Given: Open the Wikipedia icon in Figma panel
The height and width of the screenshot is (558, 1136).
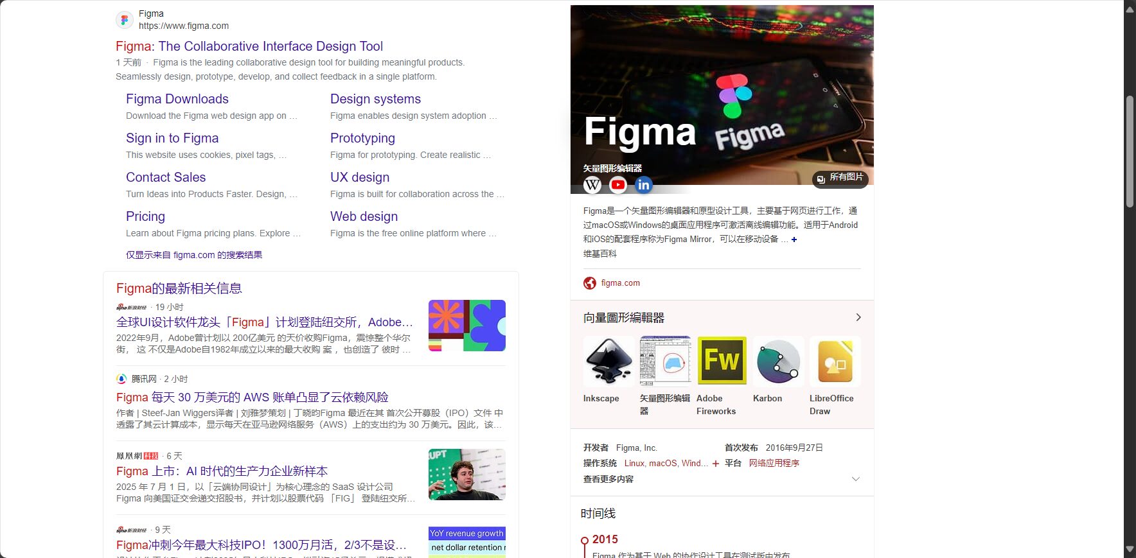Looking at the screenshot, I should tap(592, 185).
